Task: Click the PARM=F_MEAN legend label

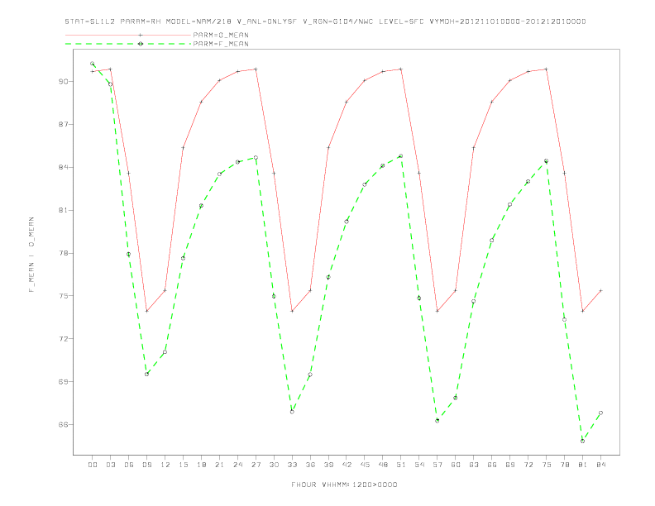Action: click(221, 44)
